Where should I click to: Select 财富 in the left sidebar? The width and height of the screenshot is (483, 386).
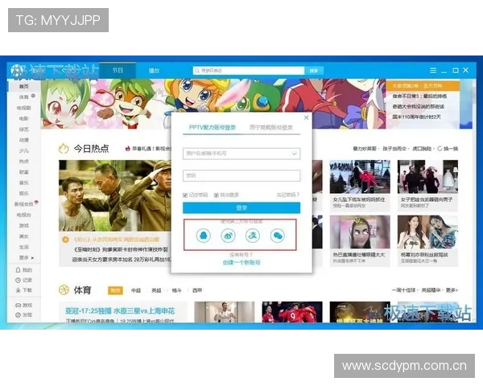[23, 172]
